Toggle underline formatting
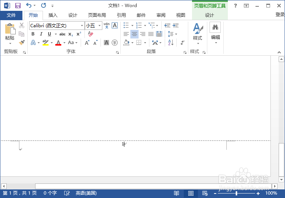This screenshot has width=285, height=198. point(49,34)
